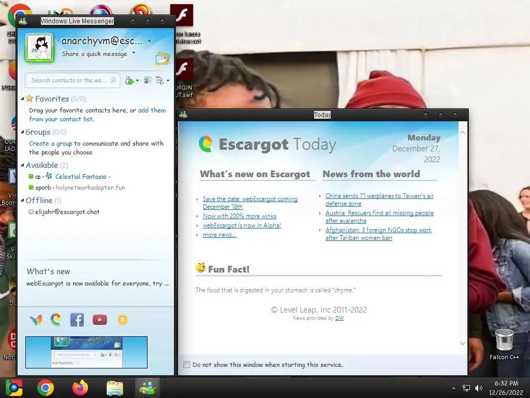
Task: Click the What's new webEscargot text
Action: 97,283
